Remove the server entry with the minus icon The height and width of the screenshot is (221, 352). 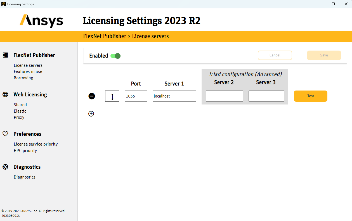click(92, 96)
